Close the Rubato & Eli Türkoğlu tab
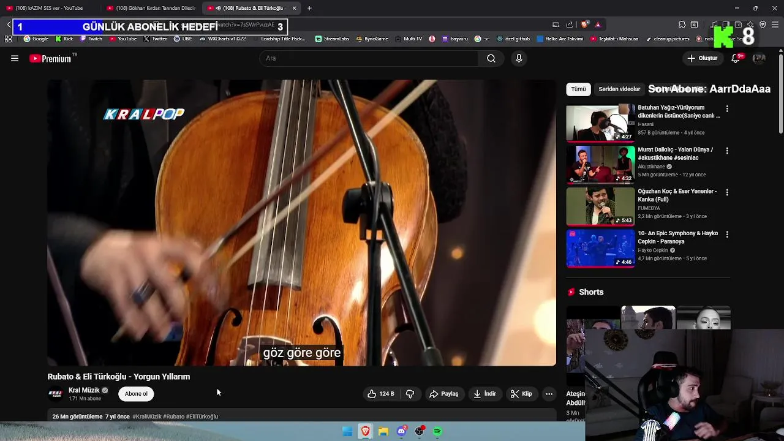Screen dimensions: 784x441 (295, 8)
